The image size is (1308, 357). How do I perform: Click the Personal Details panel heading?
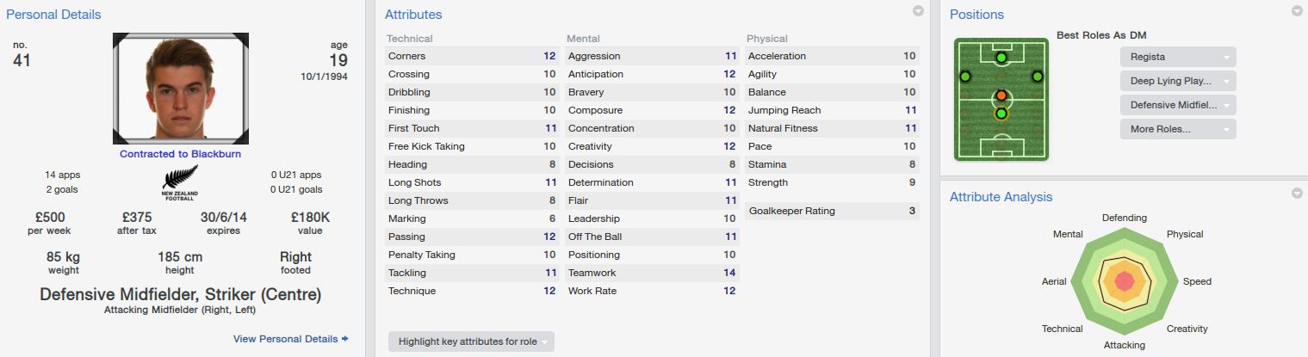(x=53, y=15)
